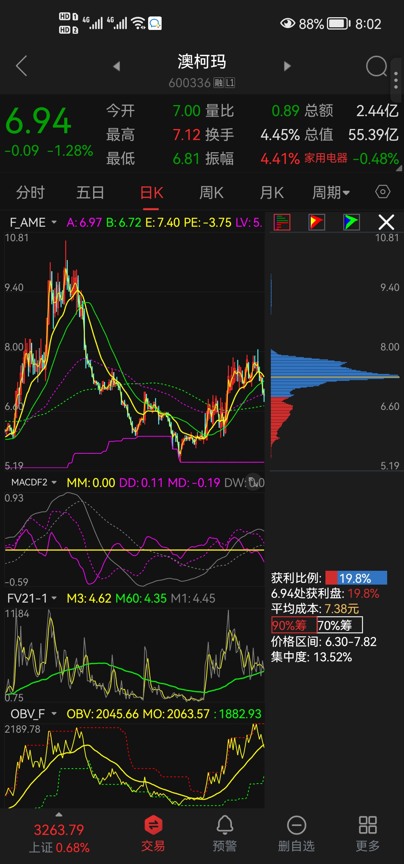Expand the quote details corner triangle
Screen dimensions: 404x864
[x=399, y=168]
